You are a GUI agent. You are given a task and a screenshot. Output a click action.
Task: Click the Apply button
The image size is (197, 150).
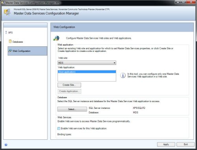[166, 144]
